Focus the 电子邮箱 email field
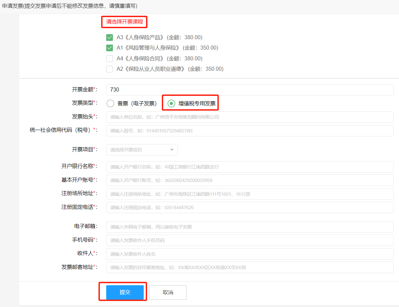The image size is (399, 307). pyautogui.click(x=250, y=227)
